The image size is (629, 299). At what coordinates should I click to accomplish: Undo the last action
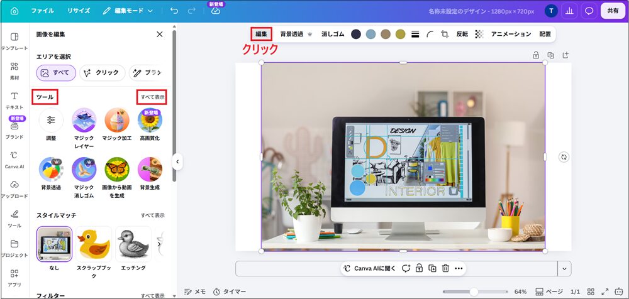(174, 11)
